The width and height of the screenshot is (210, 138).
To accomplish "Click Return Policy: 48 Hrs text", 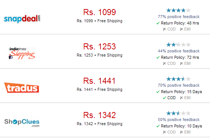I will pyautogui.click(x=180, y=23).
